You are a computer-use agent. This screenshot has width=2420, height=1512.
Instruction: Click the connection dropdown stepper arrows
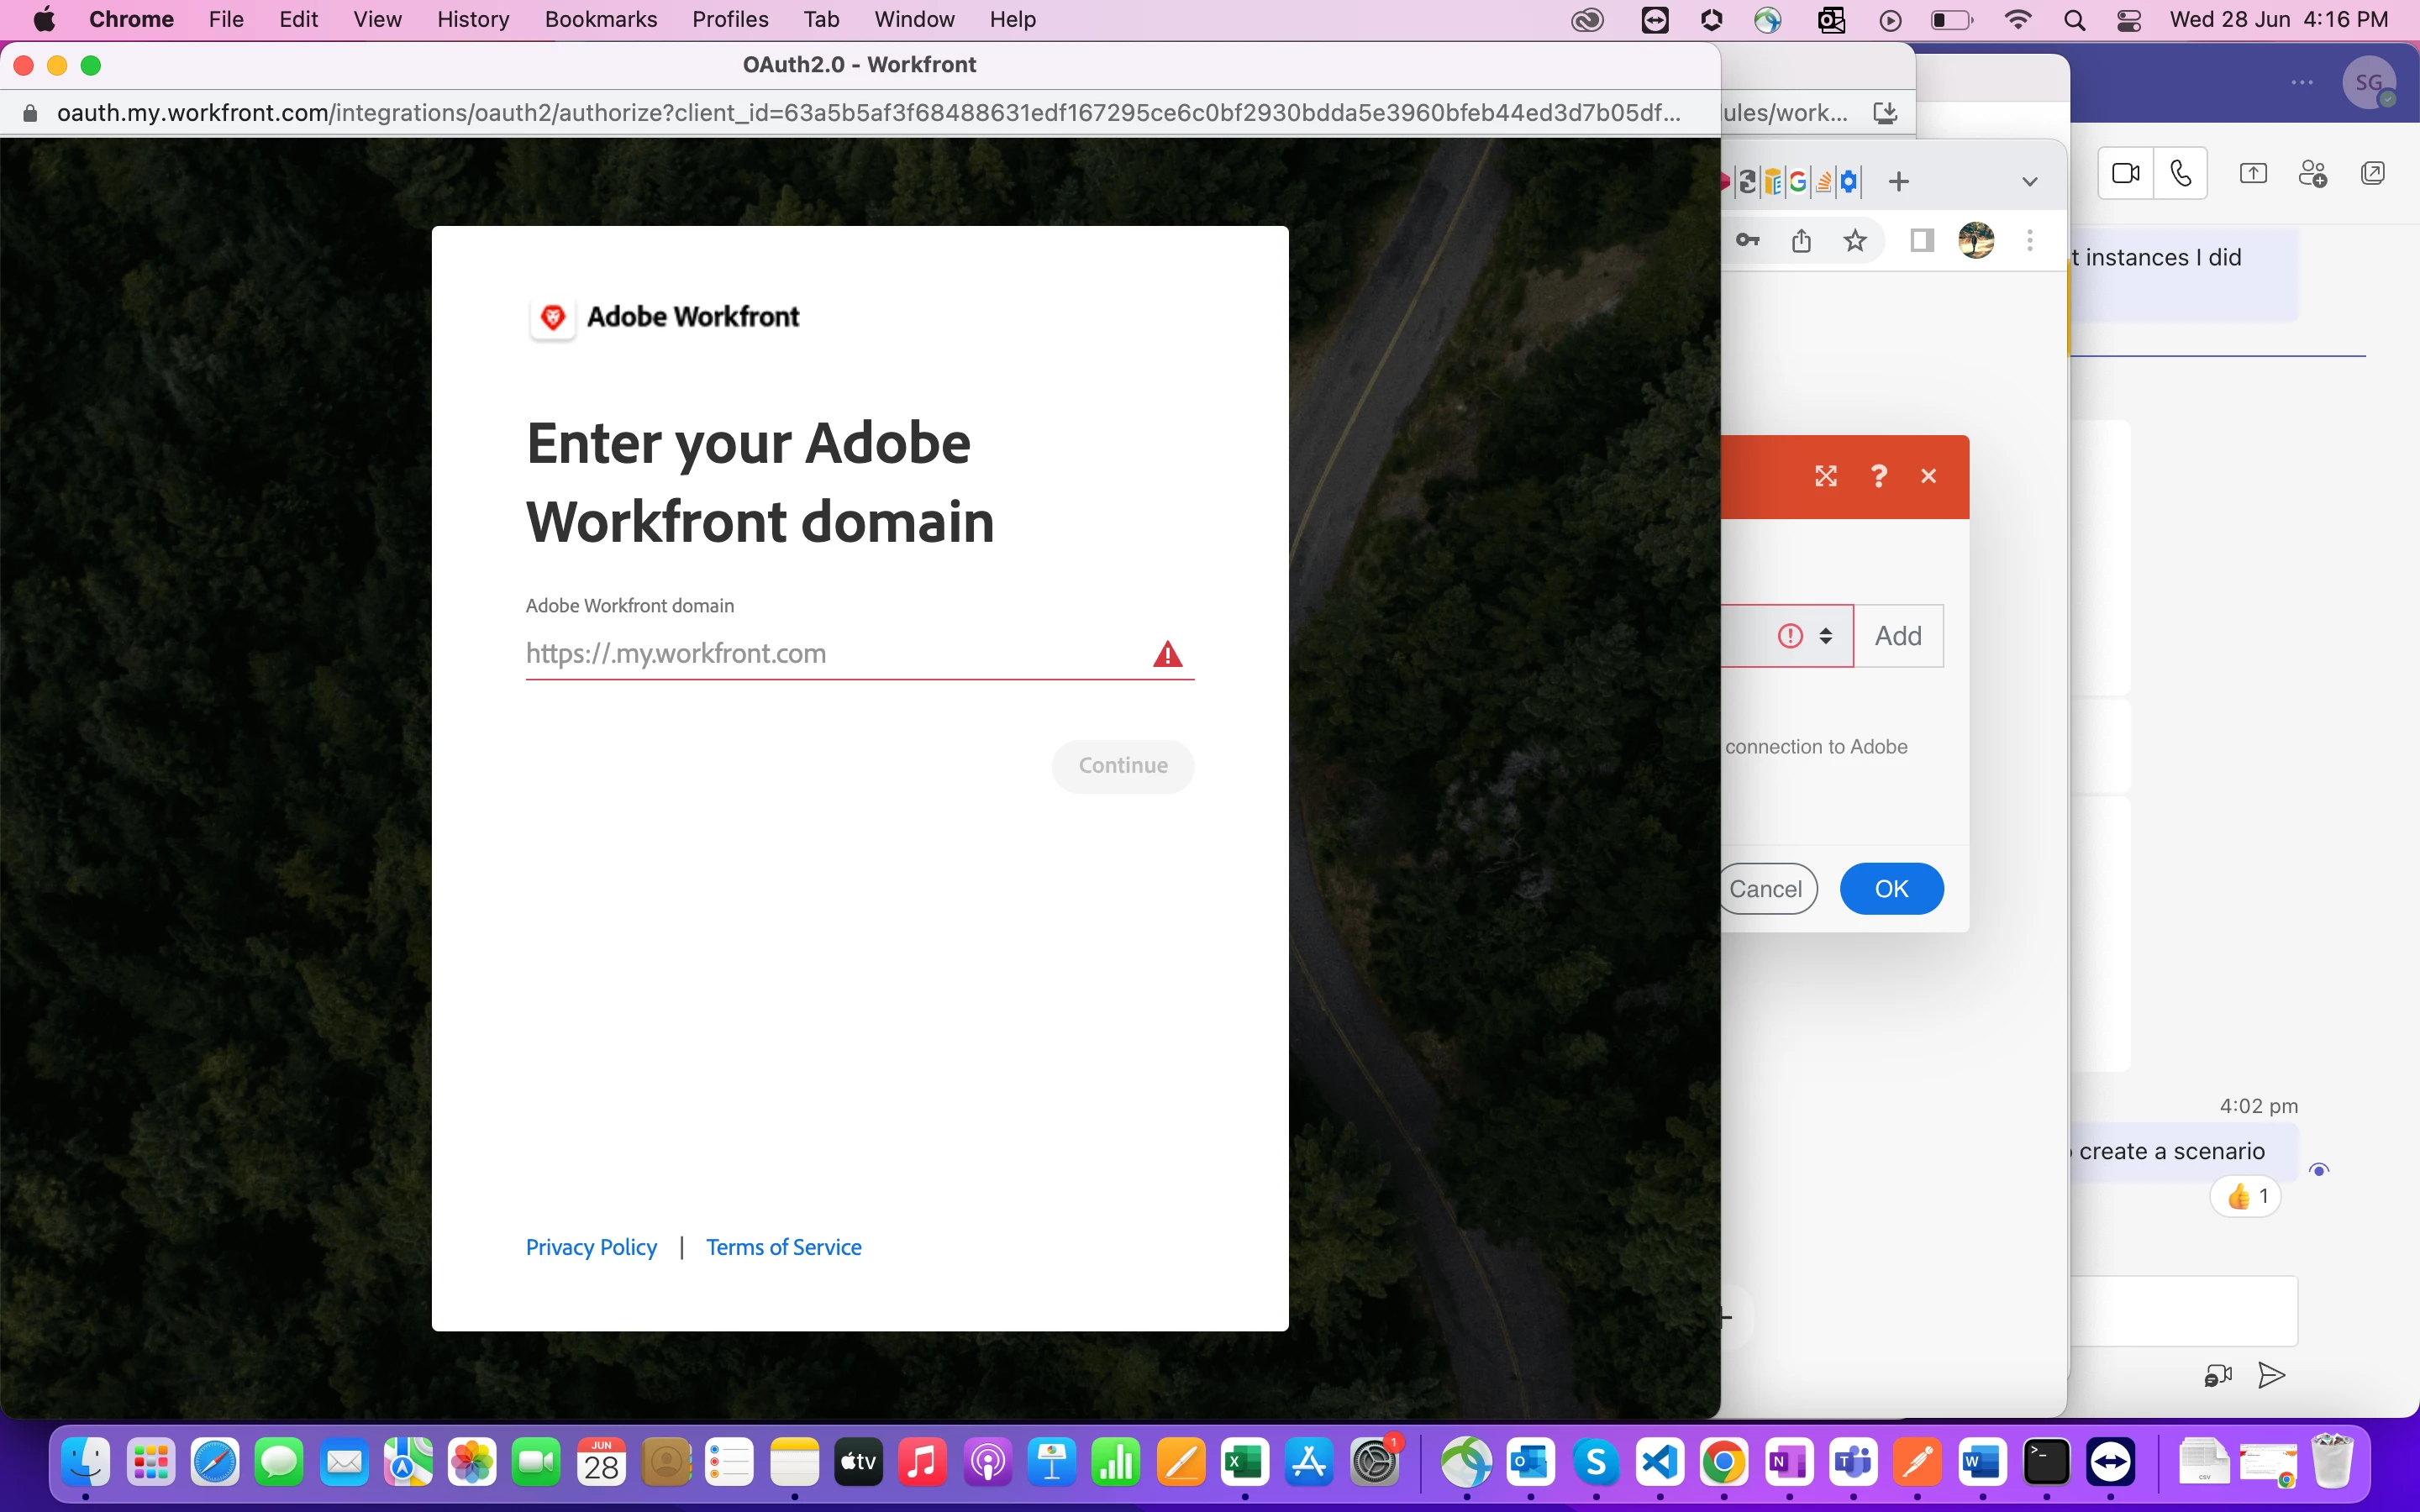pyautogui.click(x=1825, y=636)
